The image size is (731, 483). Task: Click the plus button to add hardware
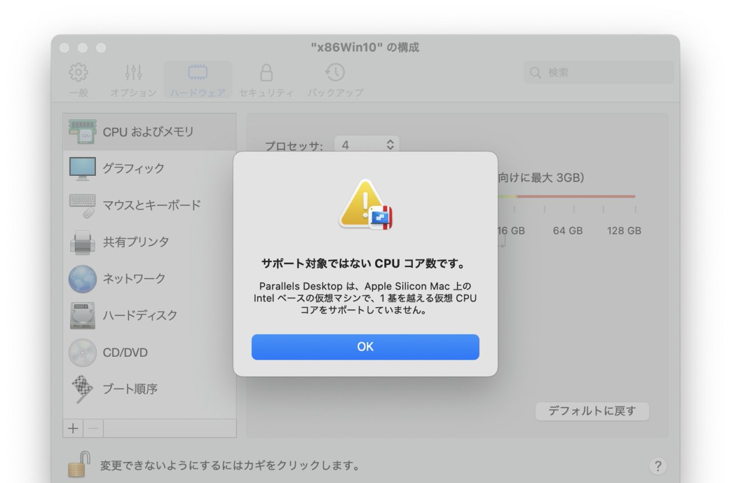click(x=73, y=429)
